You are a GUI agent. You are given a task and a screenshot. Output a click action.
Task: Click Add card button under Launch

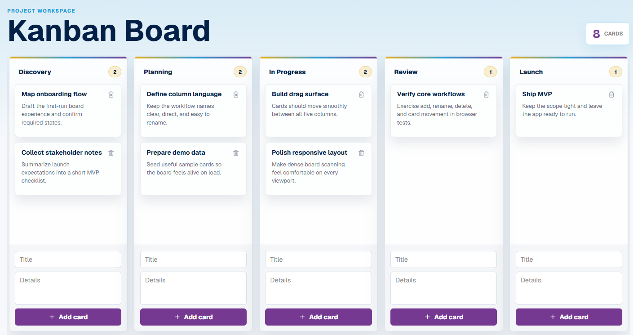point(569,317)
